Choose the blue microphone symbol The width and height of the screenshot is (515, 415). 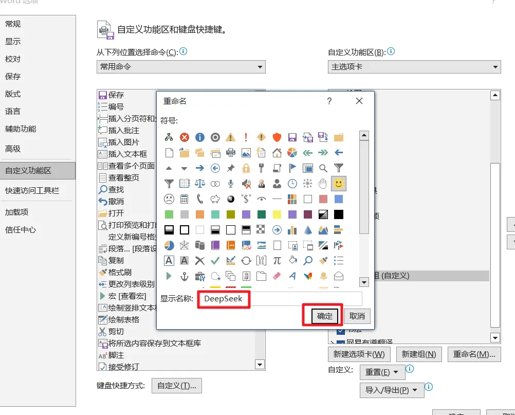click(x=231, y=184)
